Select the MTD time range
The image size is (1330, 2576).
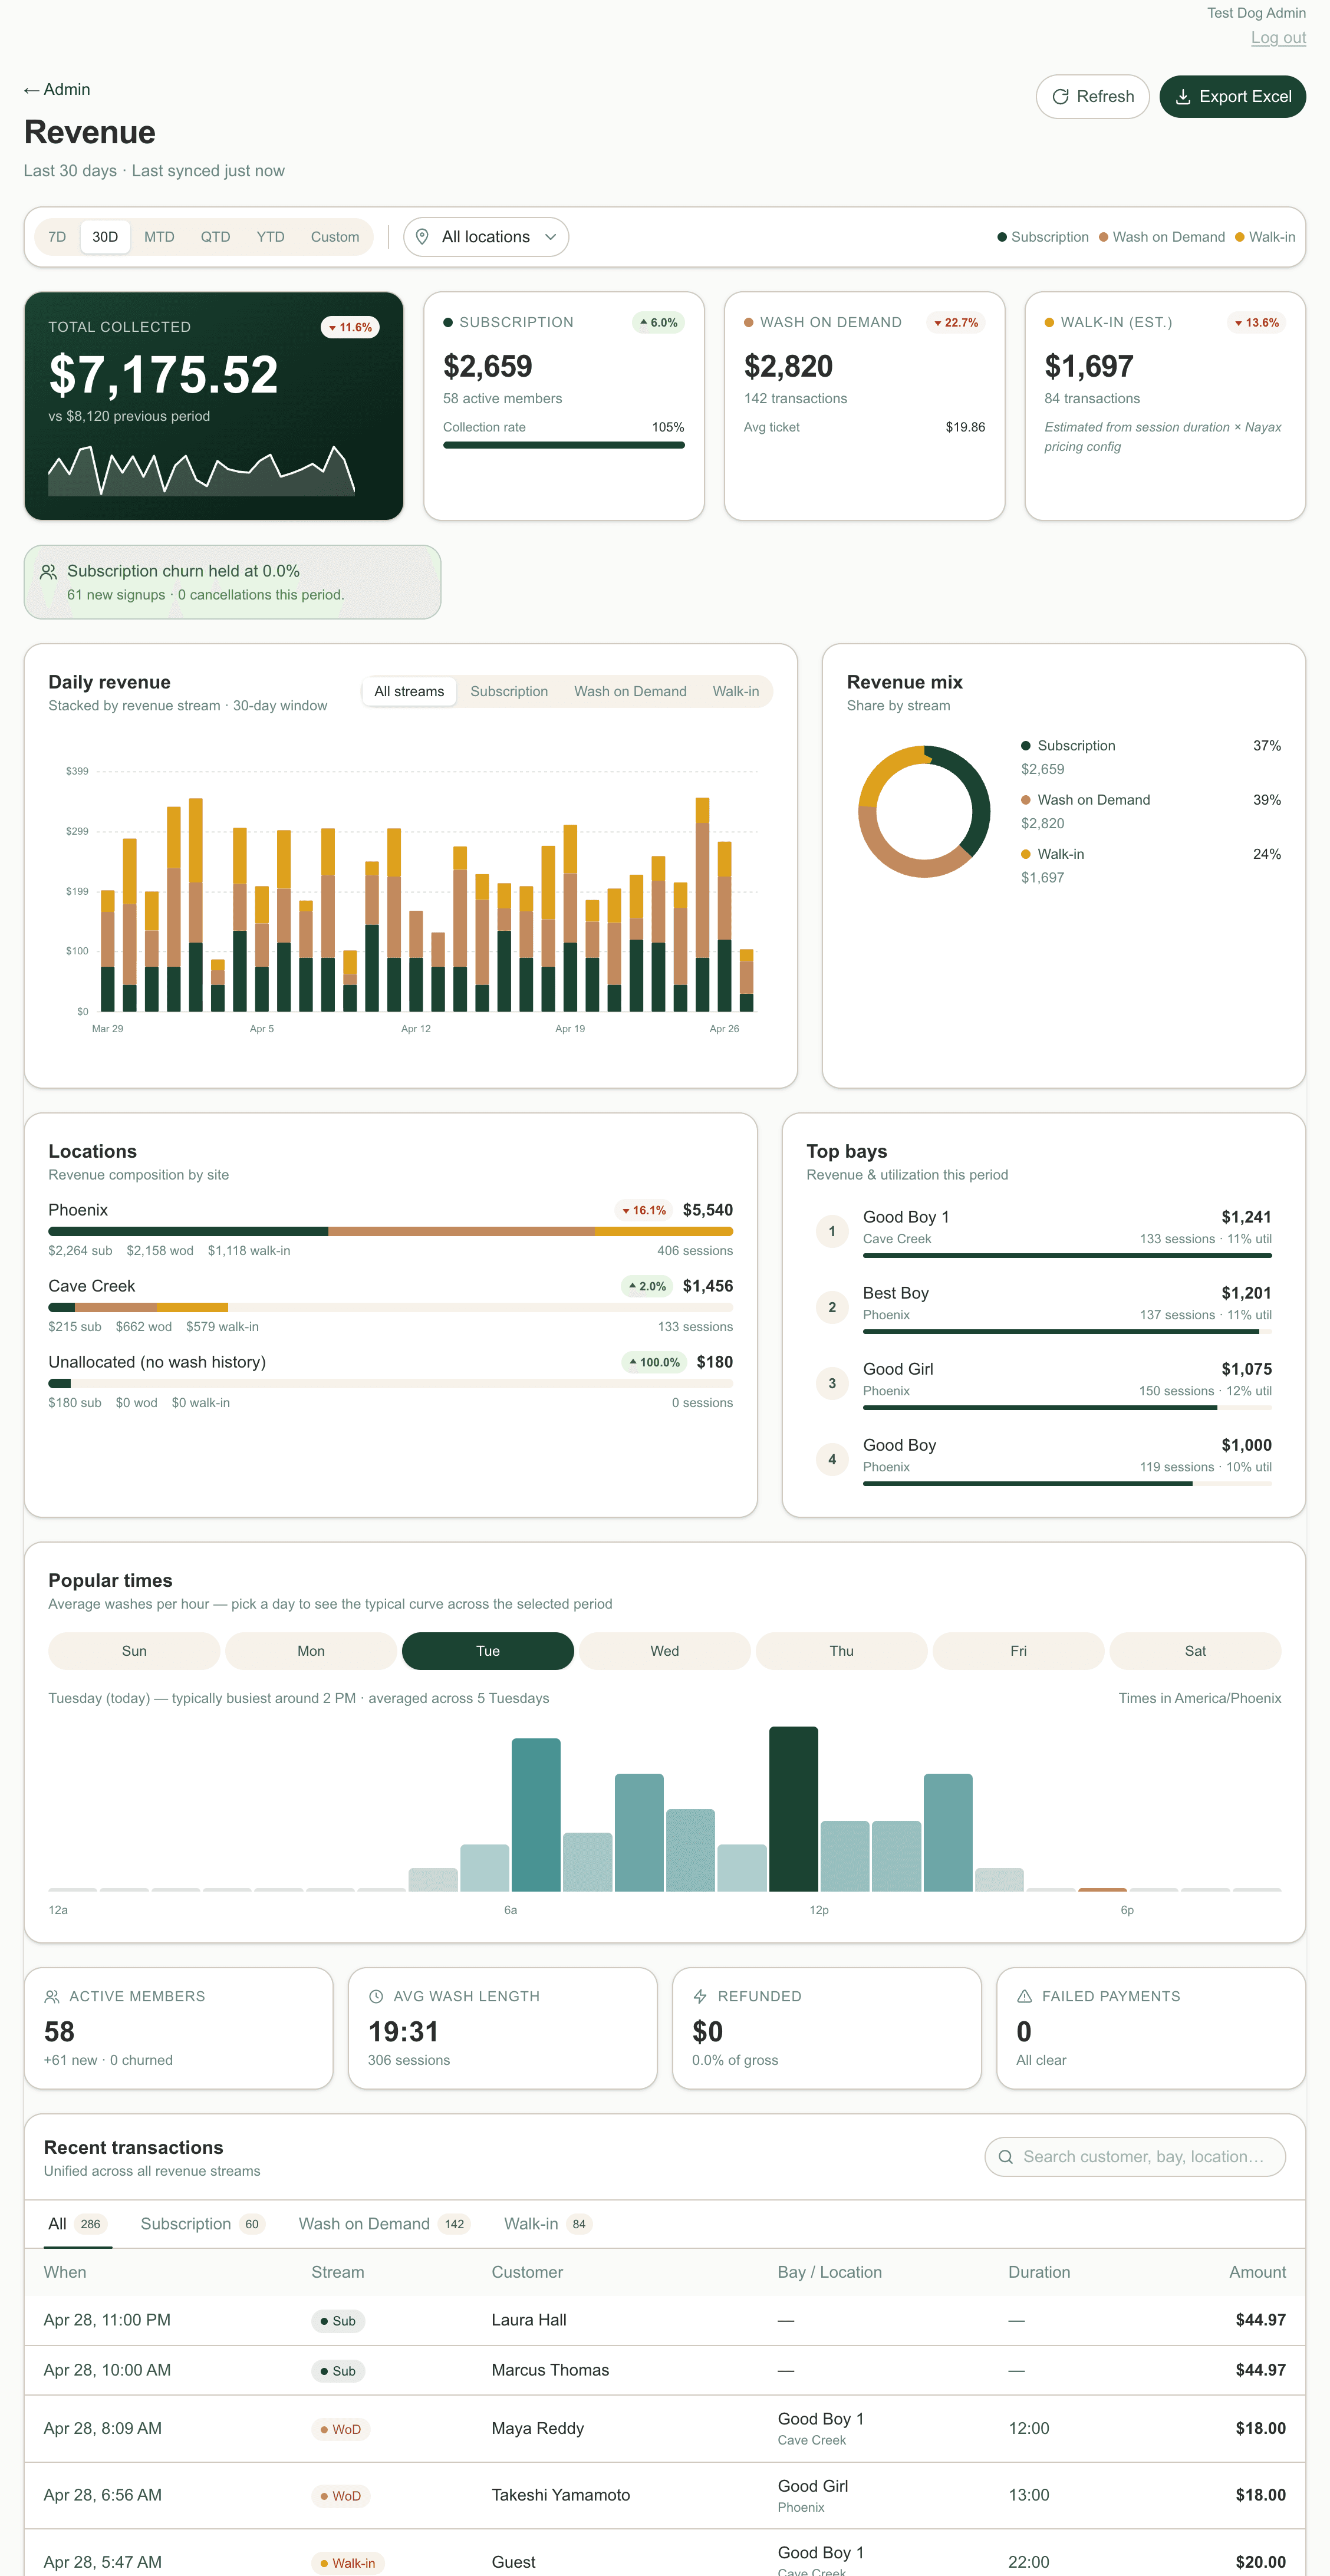(159, 237)
